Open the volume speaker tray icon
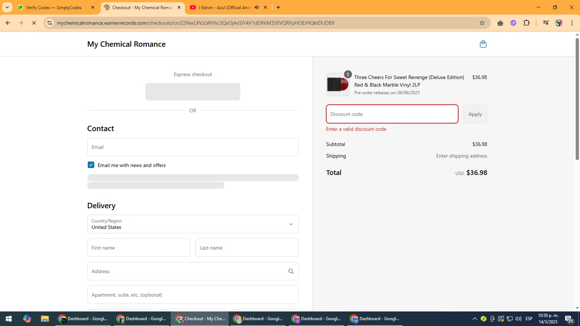This screenshot has width=580, height=326. pos(518,319)
